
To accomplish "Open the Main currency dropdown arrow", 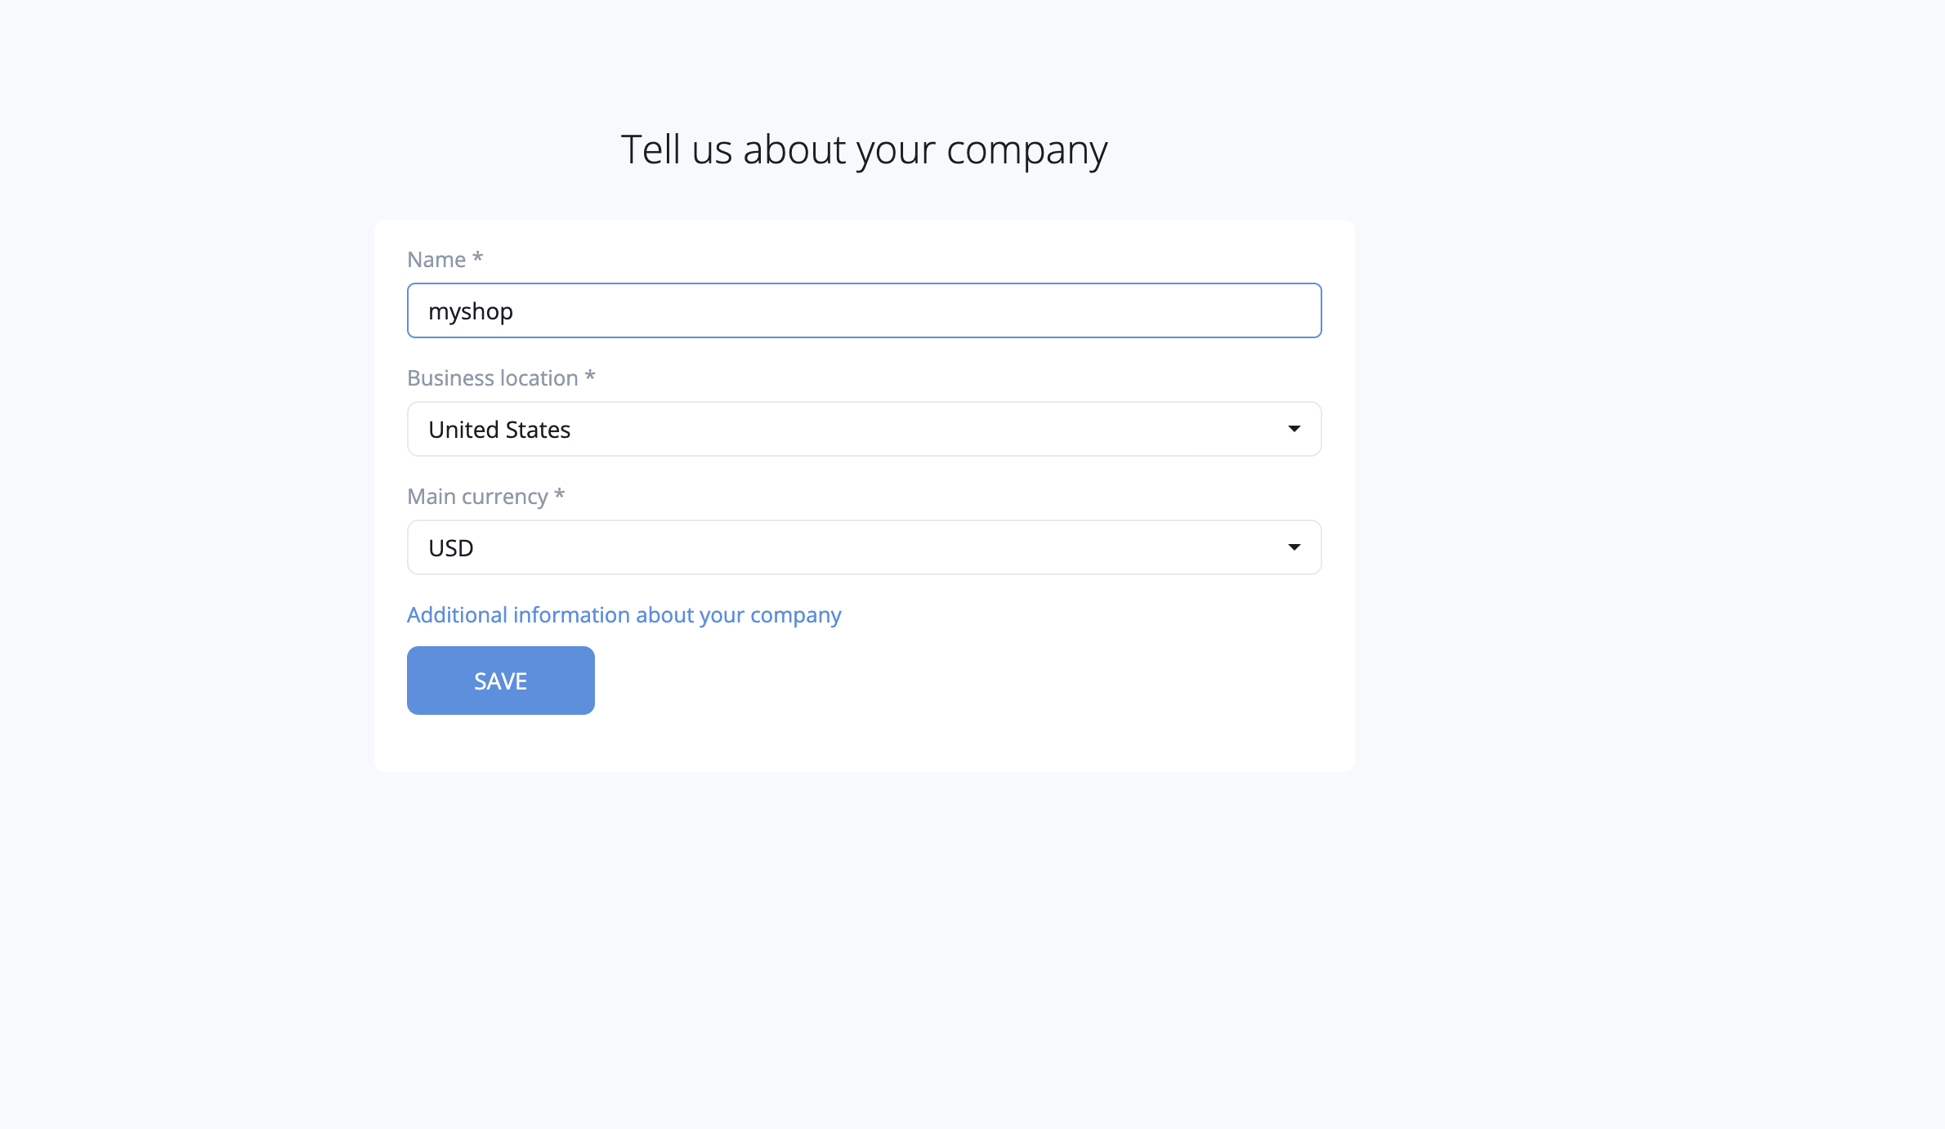I will pyautogui.click(x=1294, y=547).
